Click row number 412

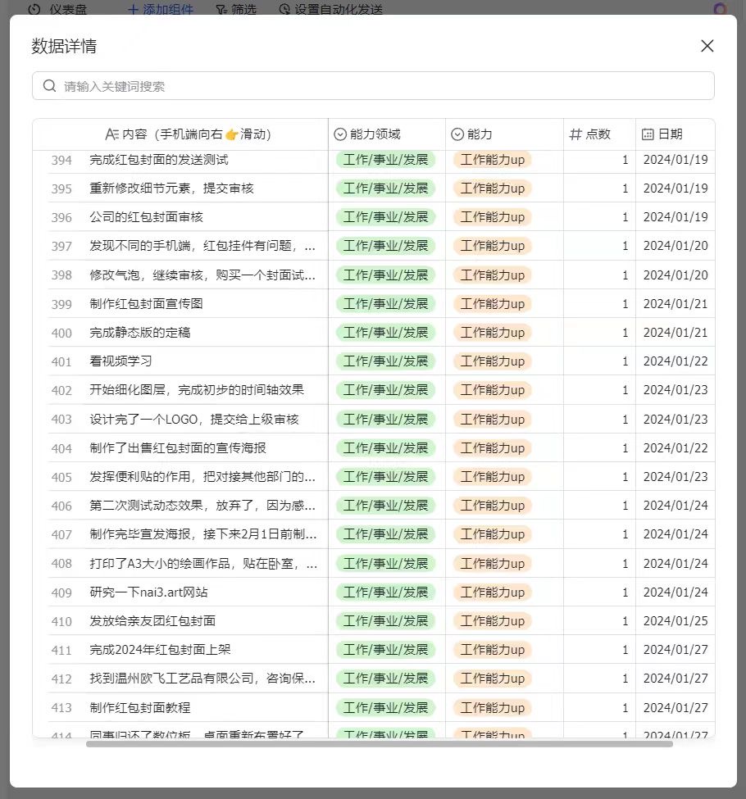point(61,679)
